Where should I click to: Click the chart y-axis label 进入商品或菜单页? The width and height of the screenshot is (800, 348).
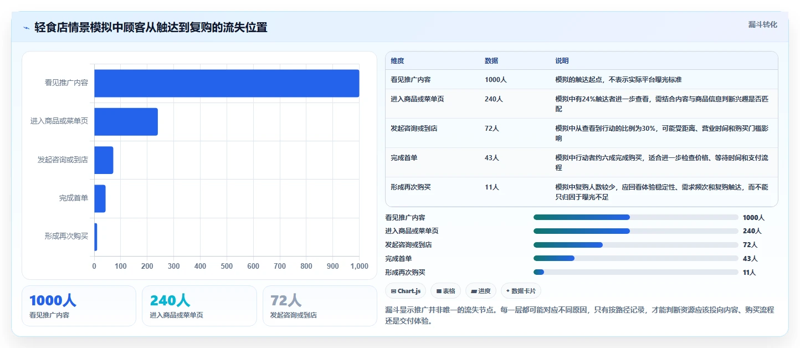click(x=59, y=121)
